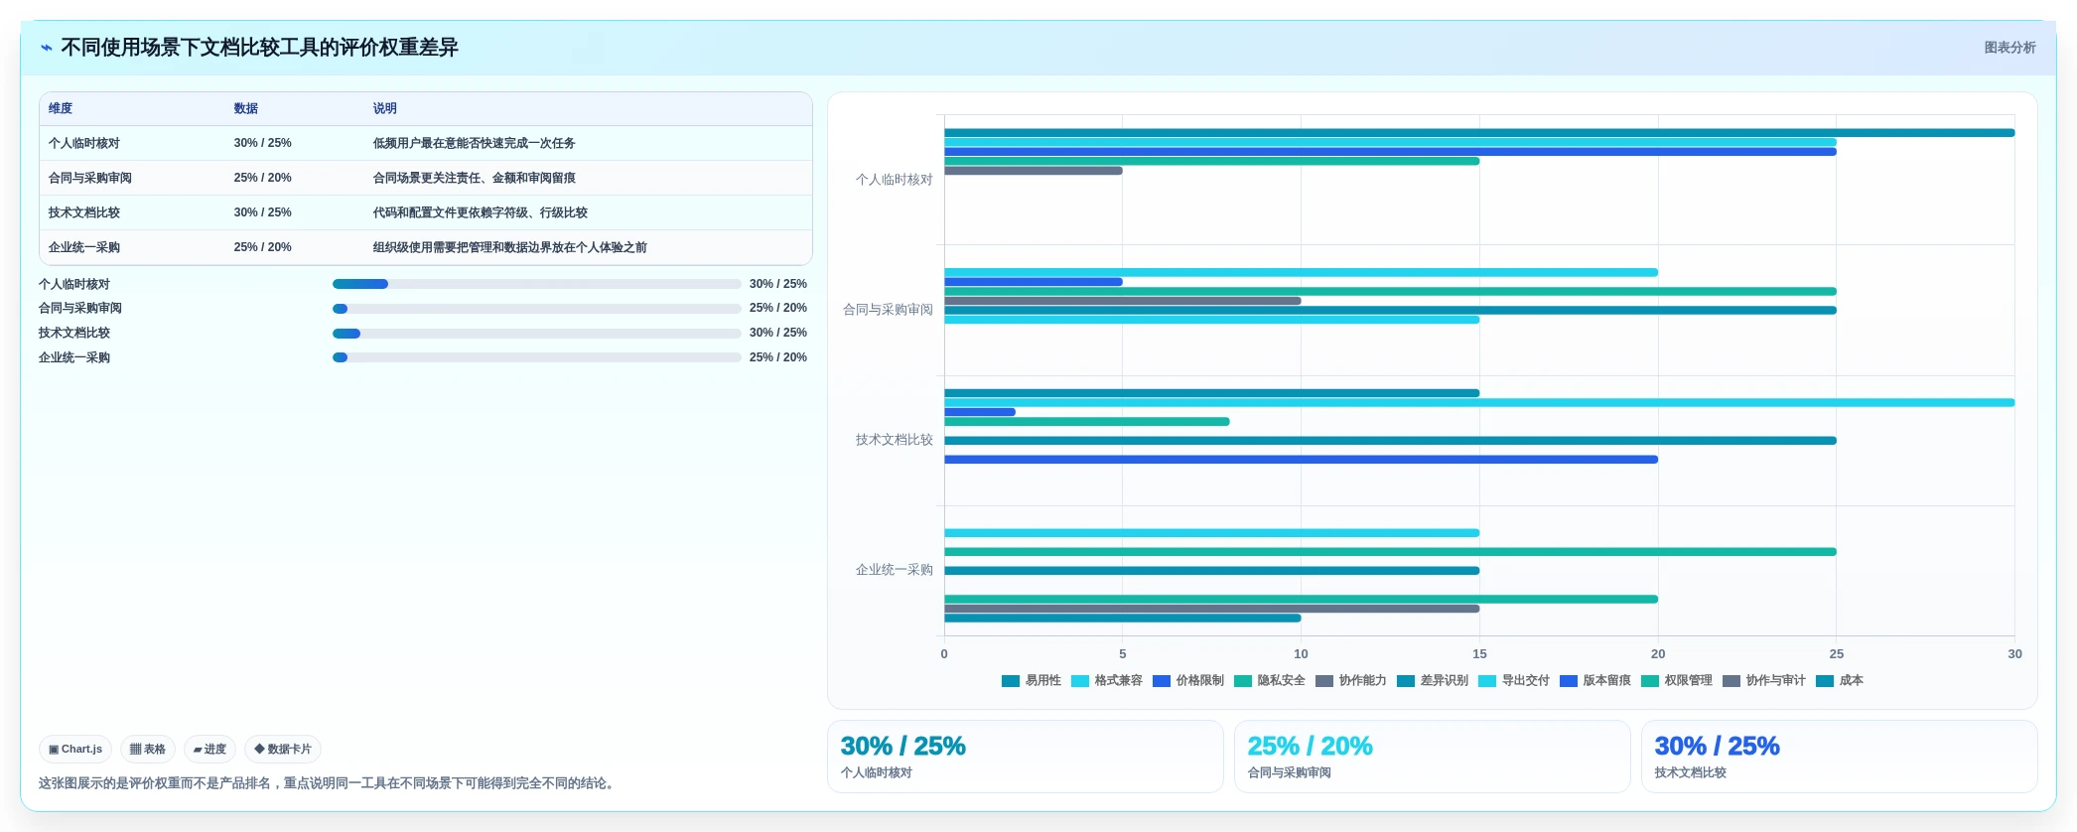Toggle 隐私安全 legend entry
This screenshot has width=2077, height=832.
pos(1270,681)
